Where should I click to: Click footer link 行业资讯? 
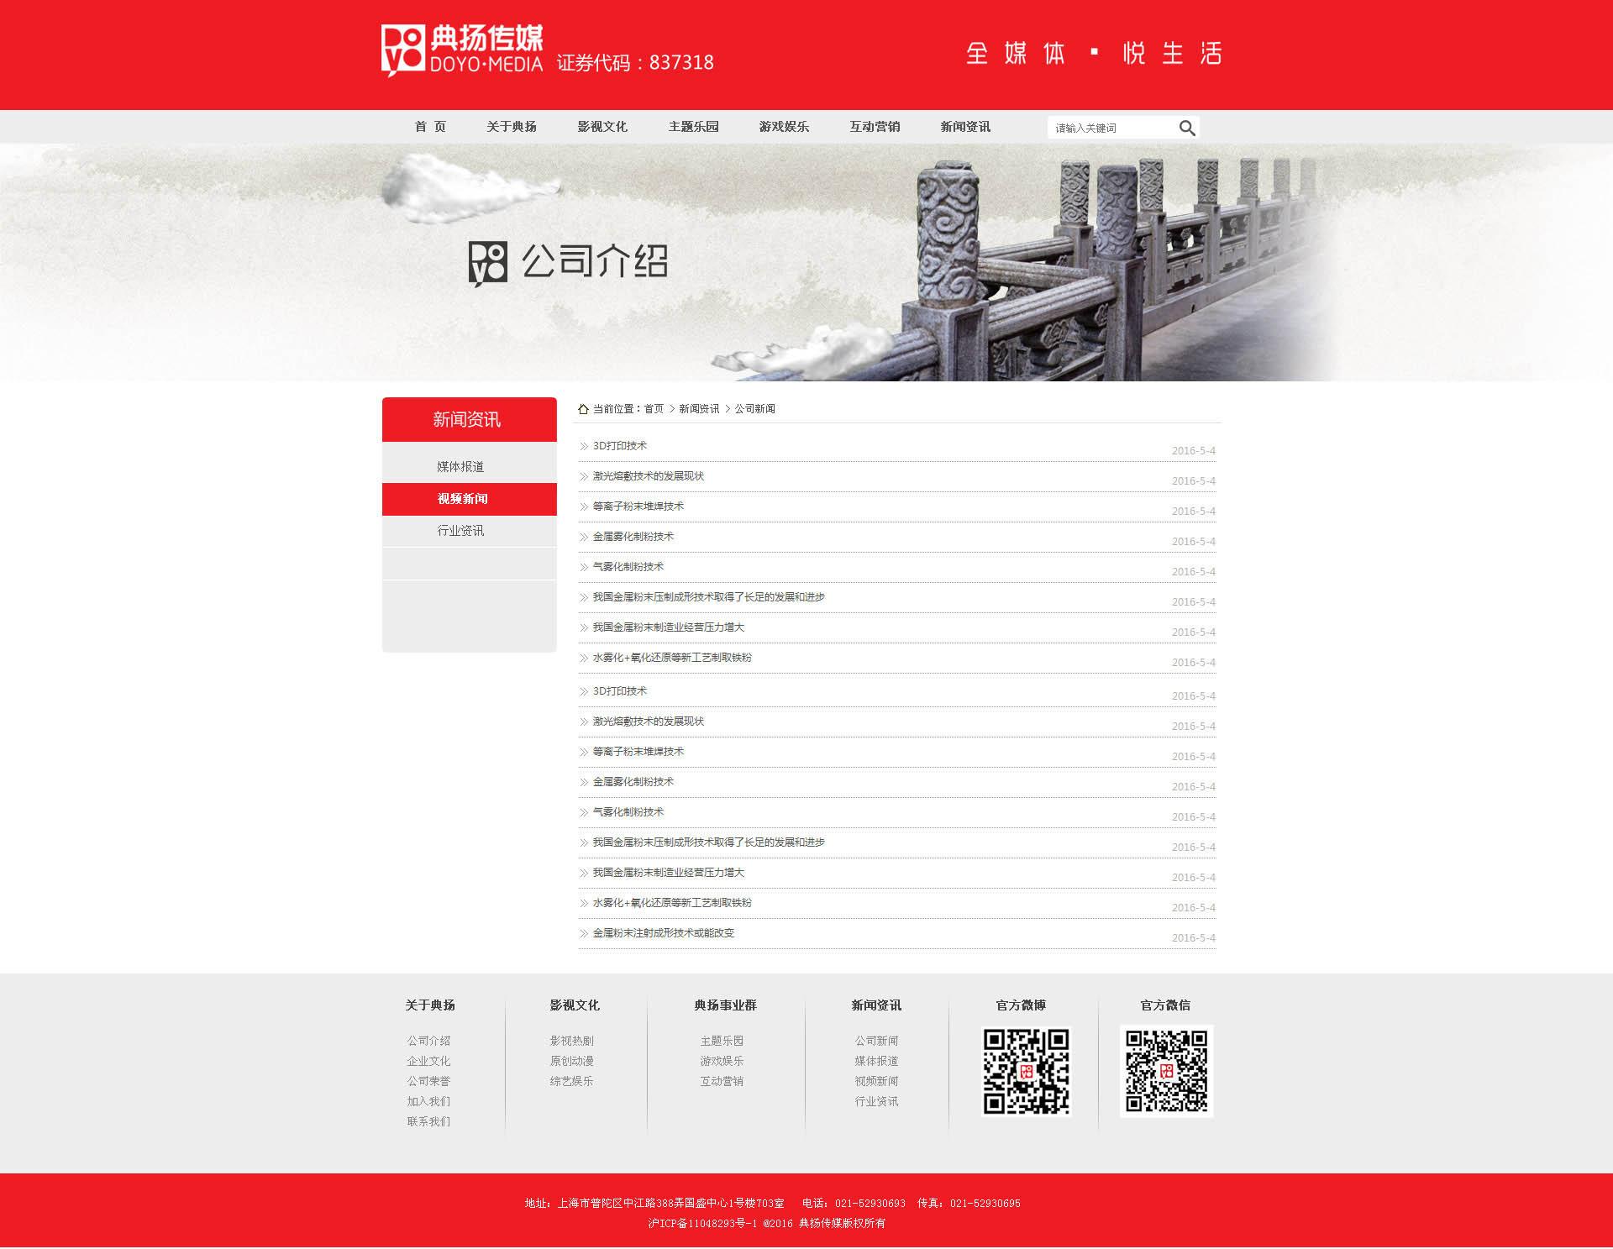876,1101
